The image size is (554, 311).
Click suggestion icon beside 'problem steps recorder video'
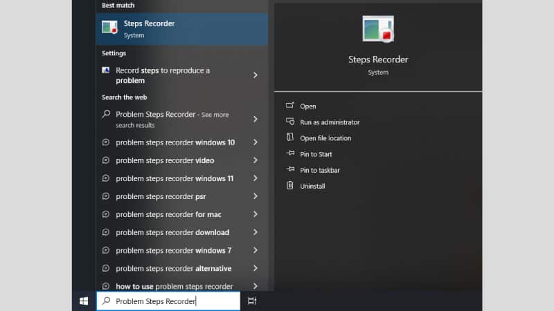click(106, 160)
